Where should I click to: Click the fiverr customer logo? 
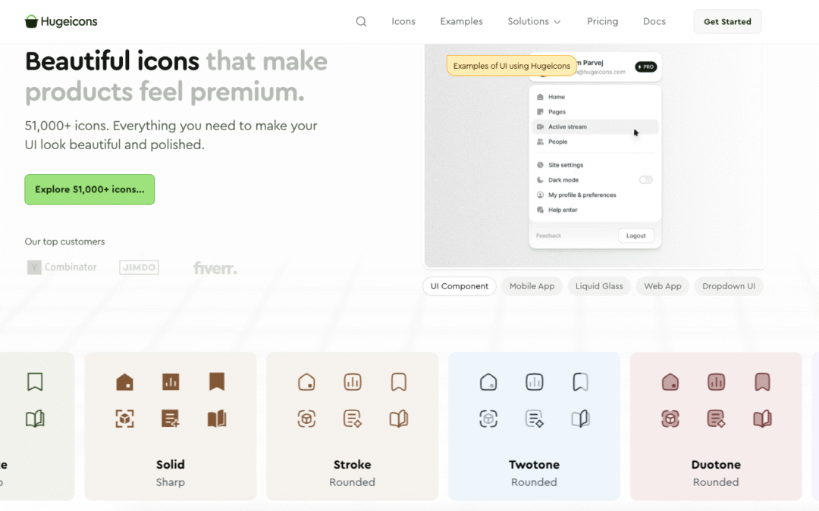pyautogui.click(x=215, y=268)
